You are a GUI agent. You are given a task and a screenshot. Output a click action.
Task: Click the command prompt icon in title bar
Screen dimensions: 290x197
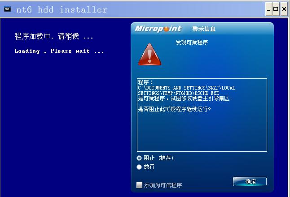pos(8,9)
